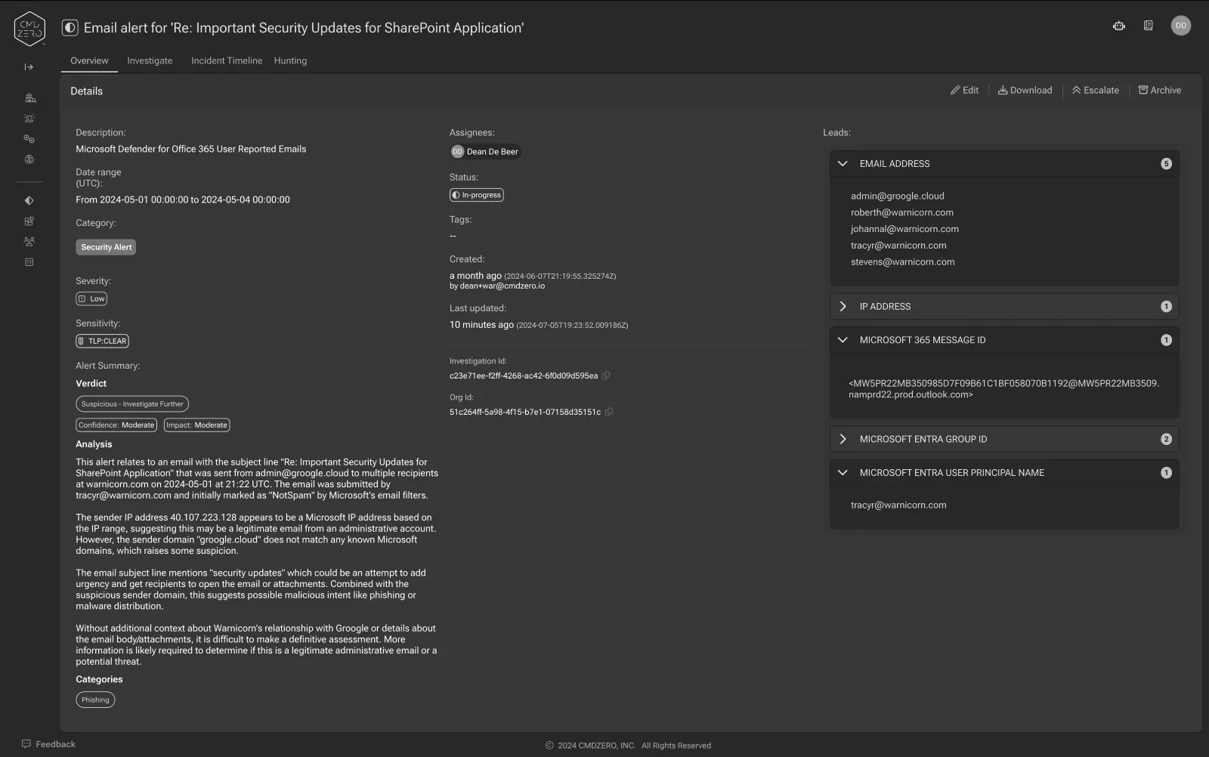1209x757 pixels.
Task: Copy the Investigation Id value
Action: (606, 375)
